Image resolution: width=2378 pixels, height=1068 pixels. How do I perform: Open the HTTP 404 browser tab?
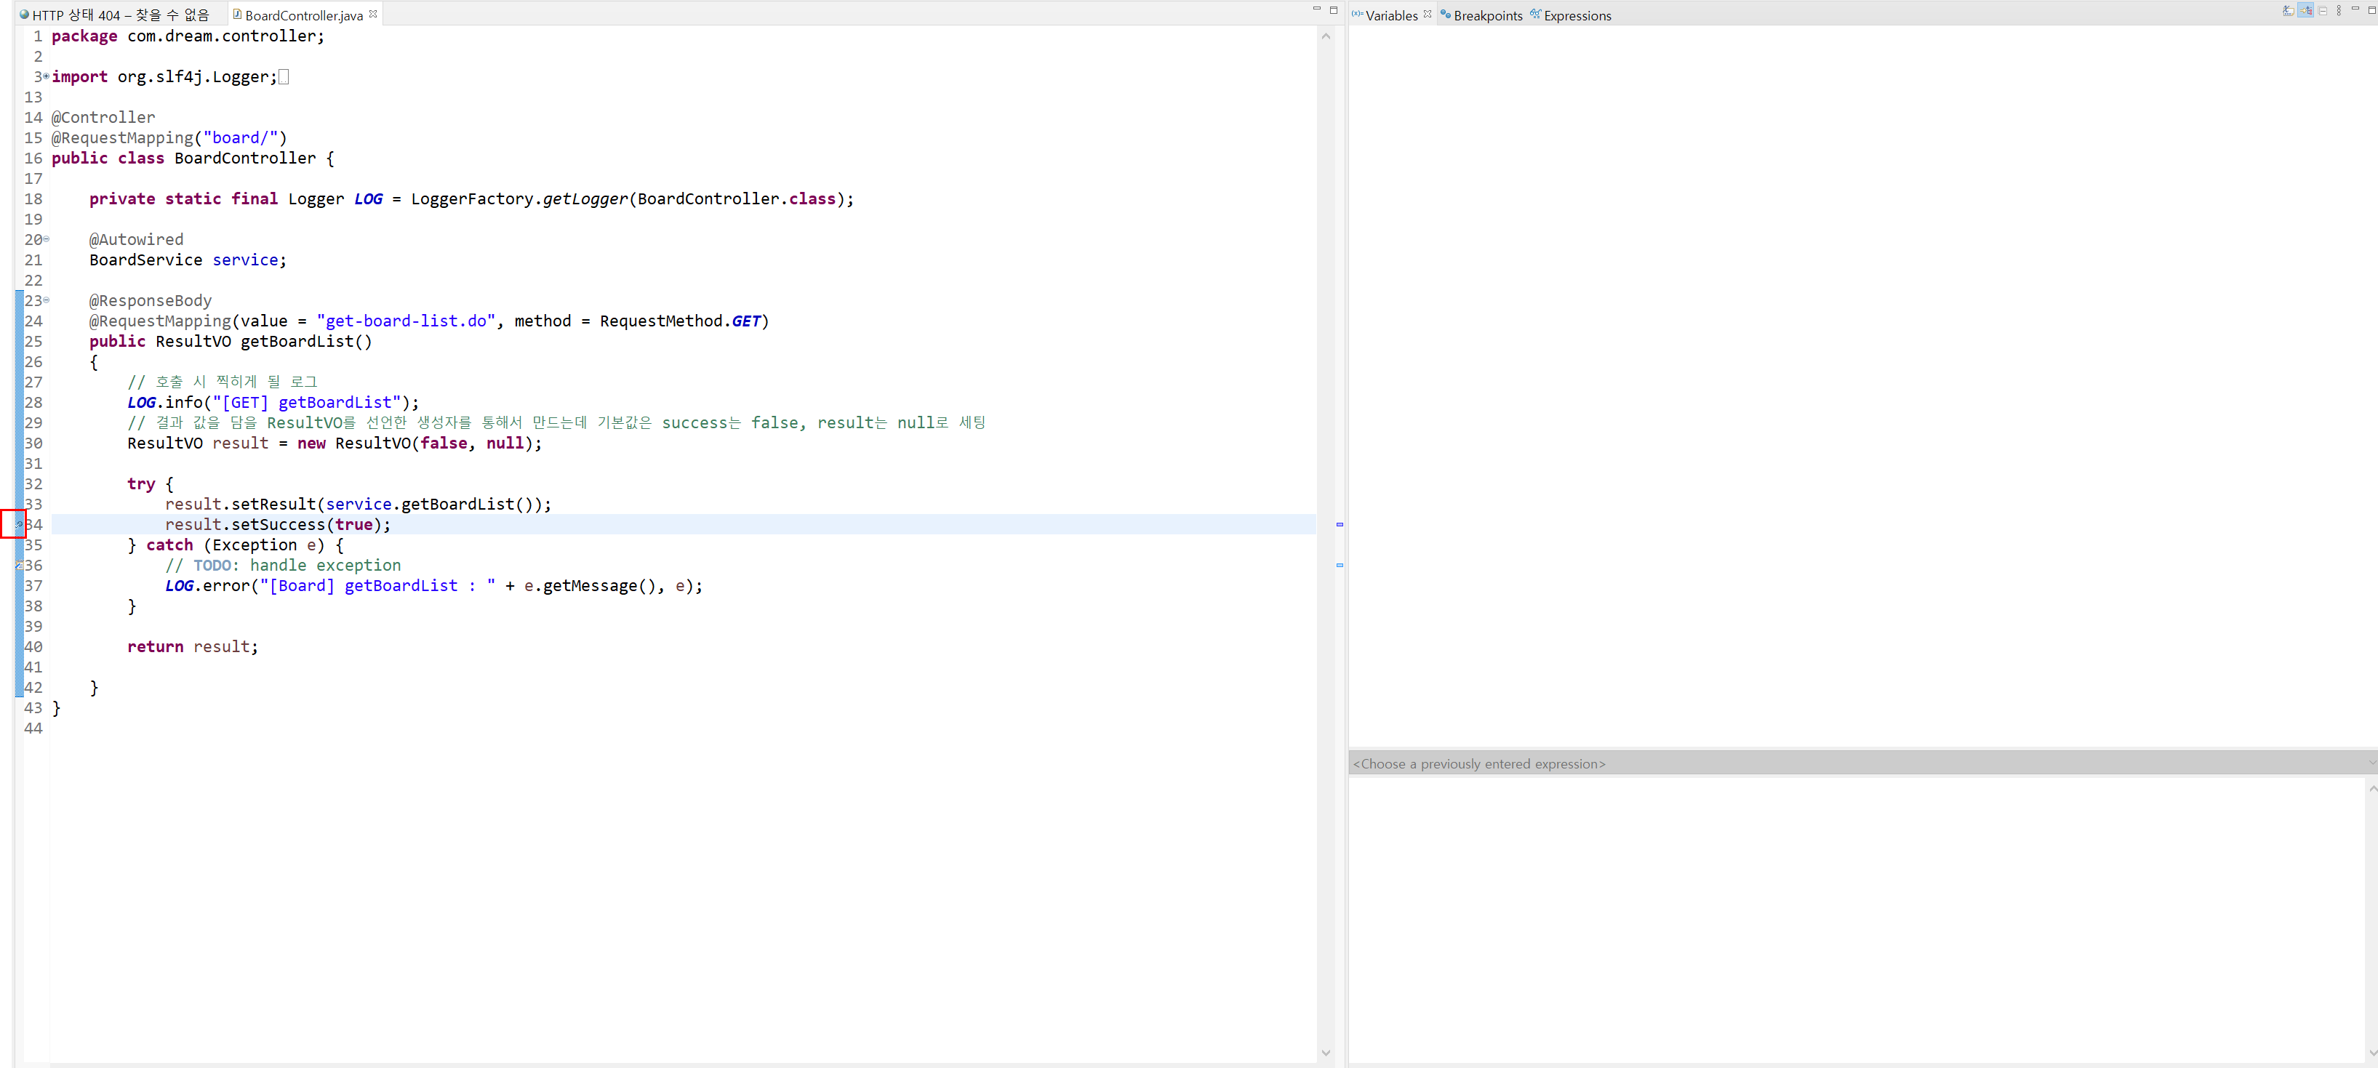click(114, 16)
